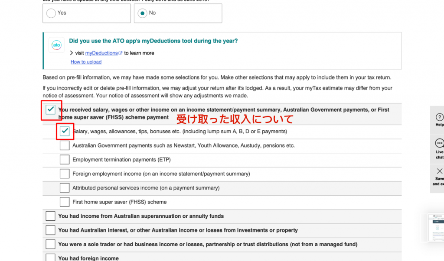Uncheck the salary, wages or other income checkbox
444x261 pixels.
[50, 110]
